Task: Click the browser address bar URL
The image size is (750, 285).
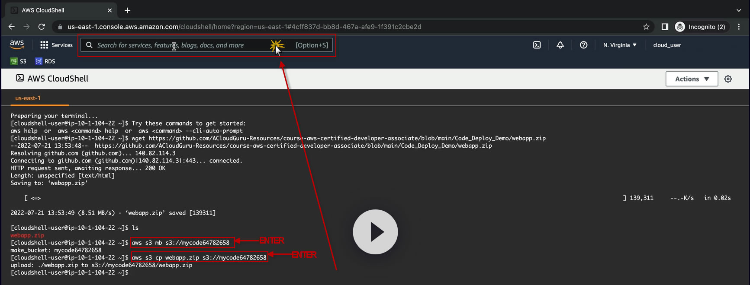Action: click(245, 27)
